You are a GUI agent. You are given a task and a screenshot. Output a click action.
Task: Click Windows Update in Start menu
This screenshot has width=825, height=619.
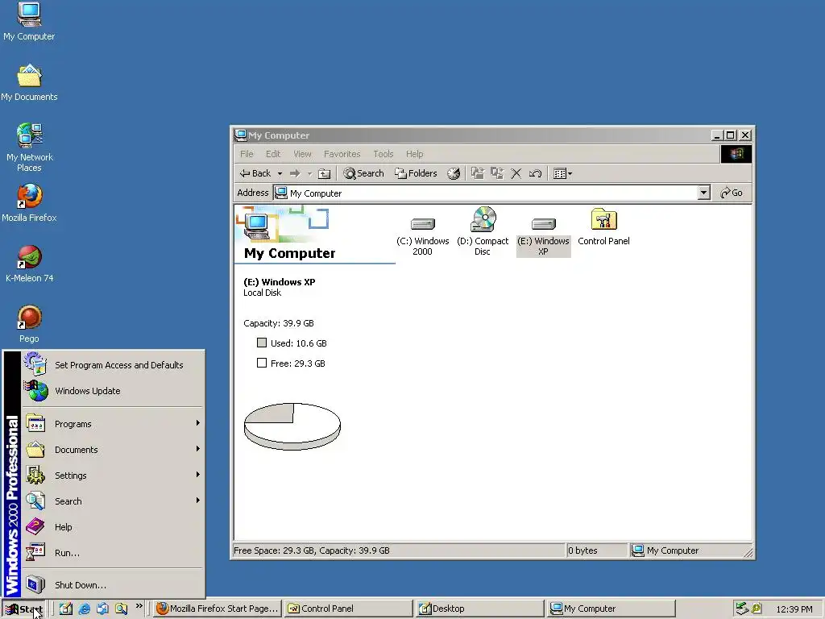pos(114,391)
